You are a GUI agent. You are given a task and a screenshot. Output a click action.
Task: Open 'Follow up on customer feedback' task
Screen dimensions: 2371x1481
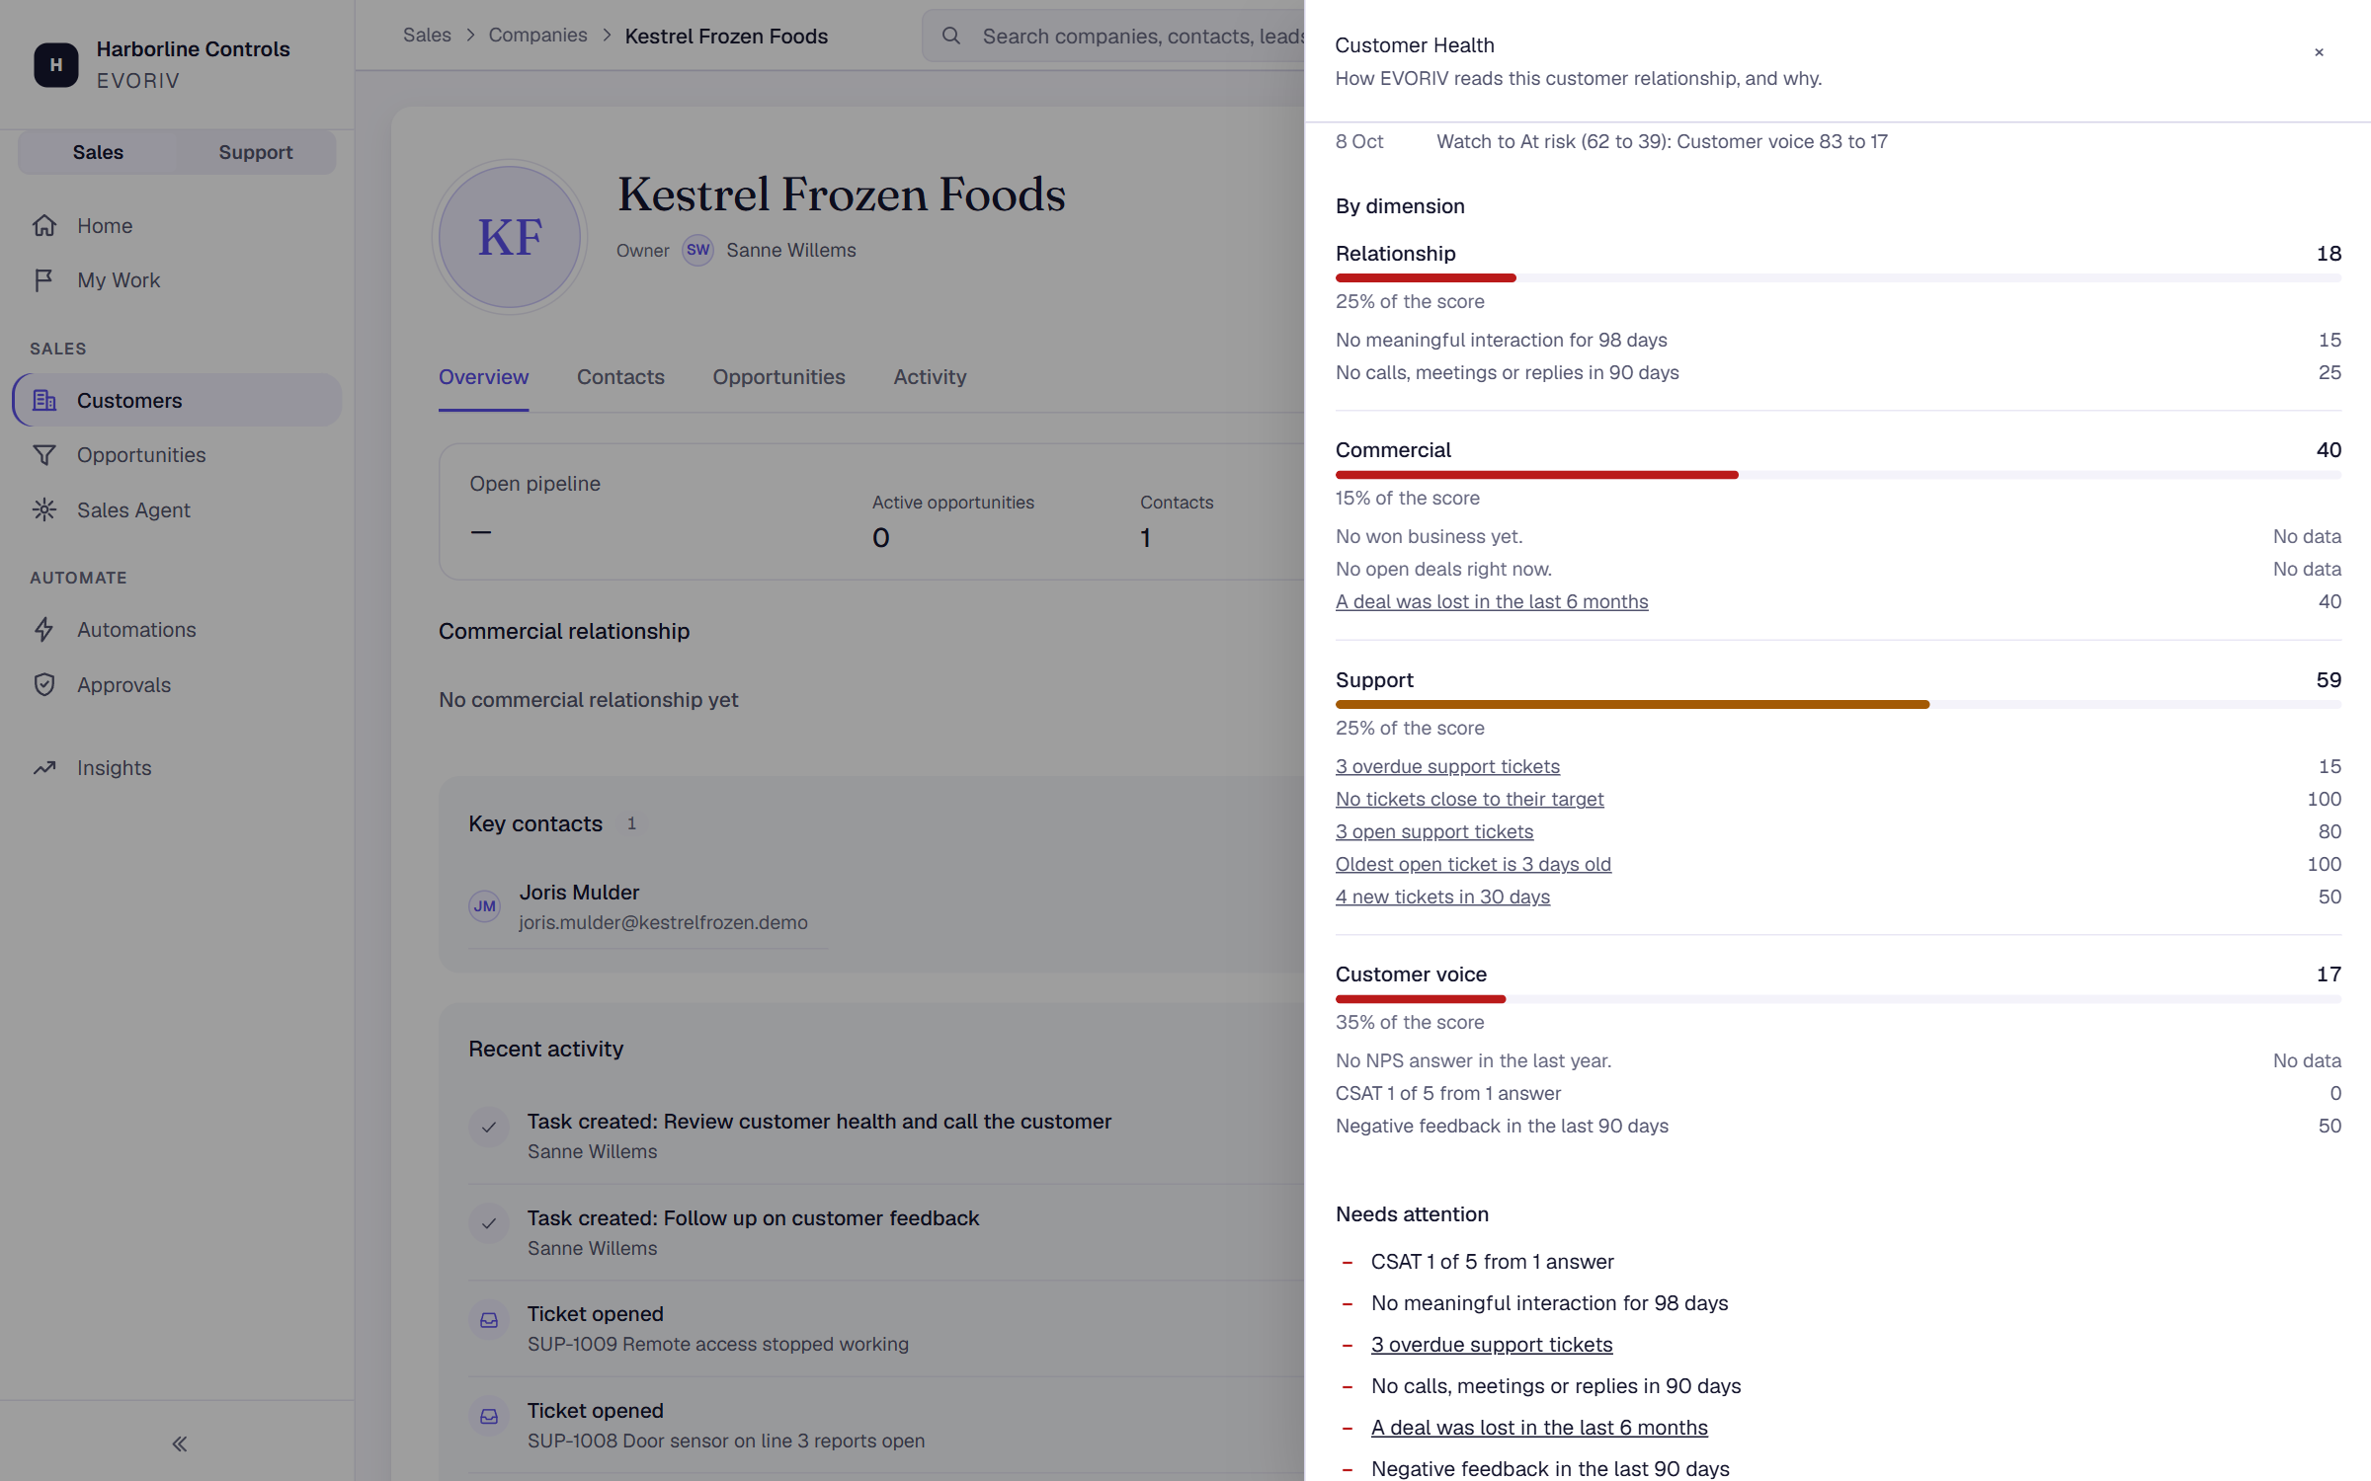coord(753,1218)
